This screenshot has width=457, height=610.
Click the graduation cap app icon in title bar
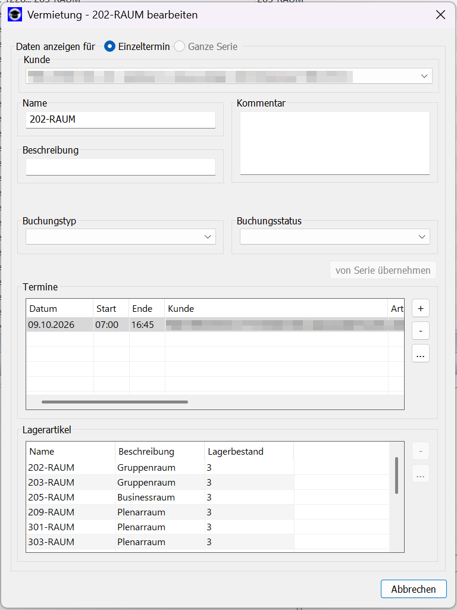[x=15, y=15]
